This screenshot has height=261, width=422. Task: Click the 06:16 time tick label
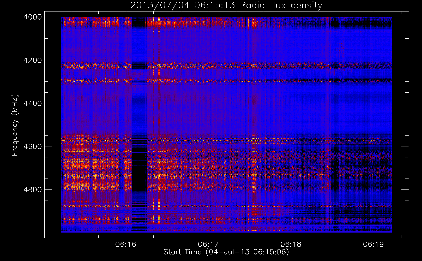pyautogui.click(x=126, y=244)
